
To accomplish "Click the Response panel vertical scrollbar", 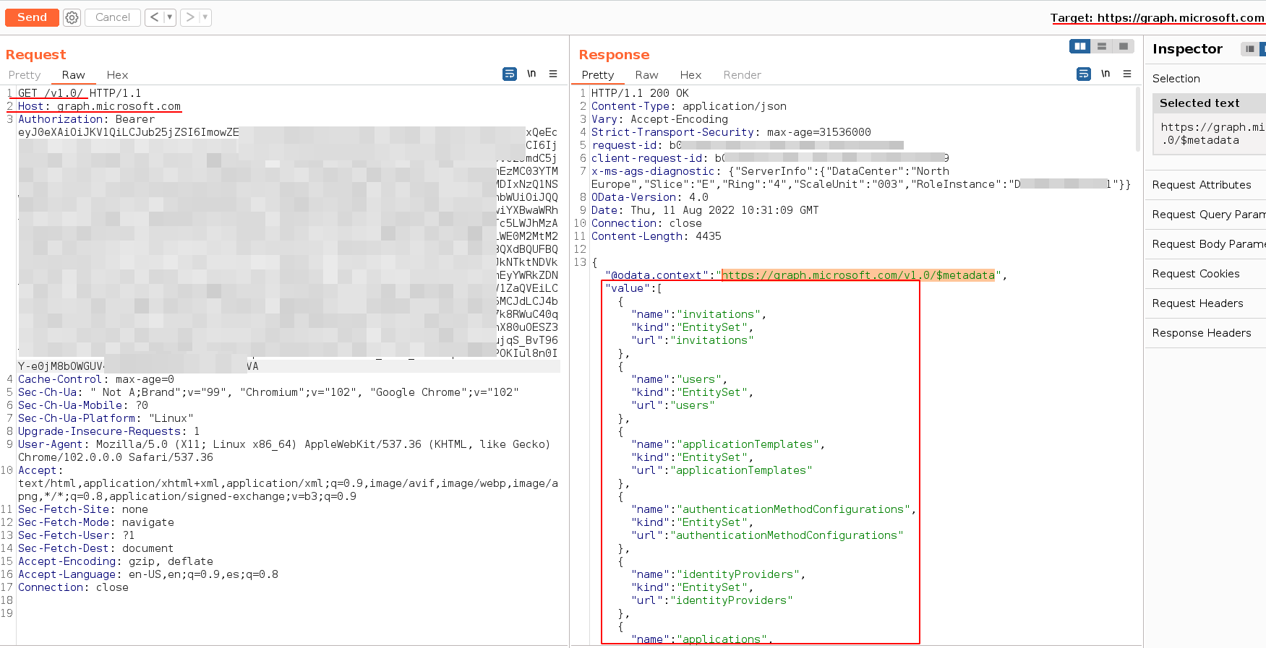I will (1137, 119).
